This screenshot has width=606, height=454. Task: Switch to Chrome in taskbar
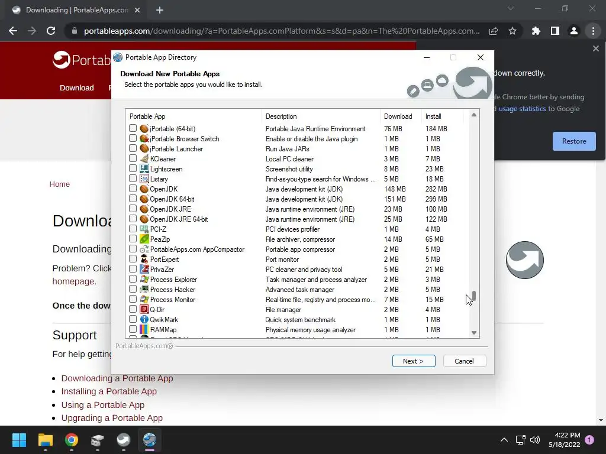click(72, 440)
